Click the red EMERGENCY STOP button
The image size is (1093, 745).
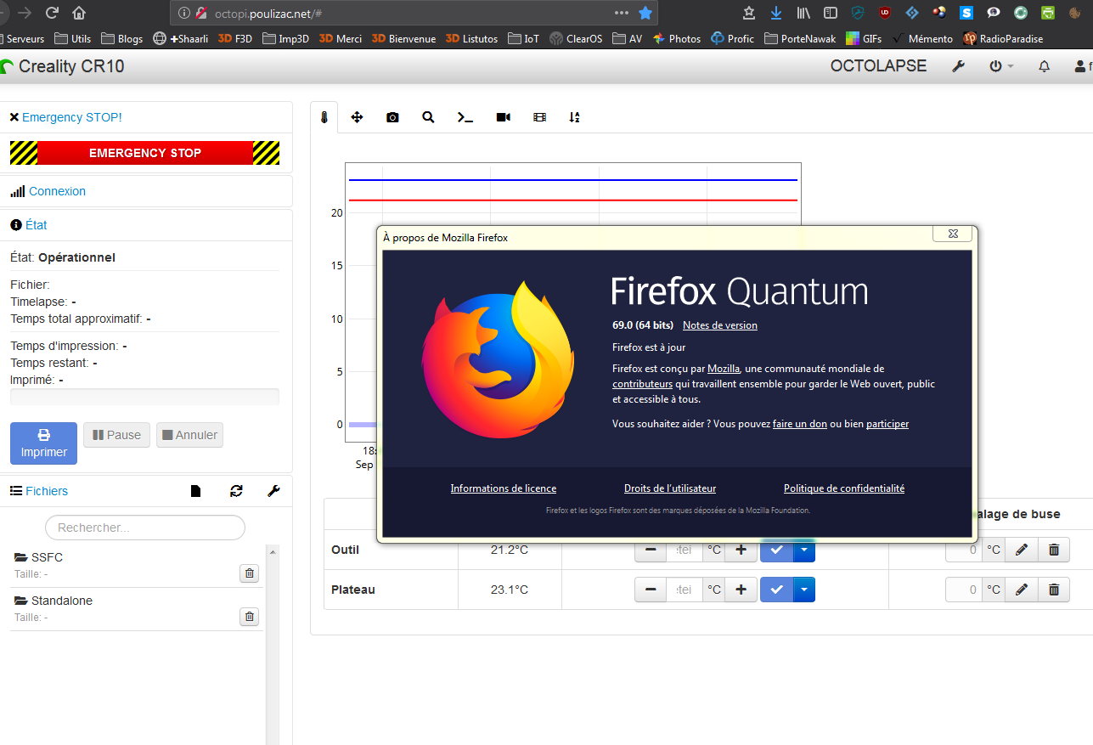point(145,153)
